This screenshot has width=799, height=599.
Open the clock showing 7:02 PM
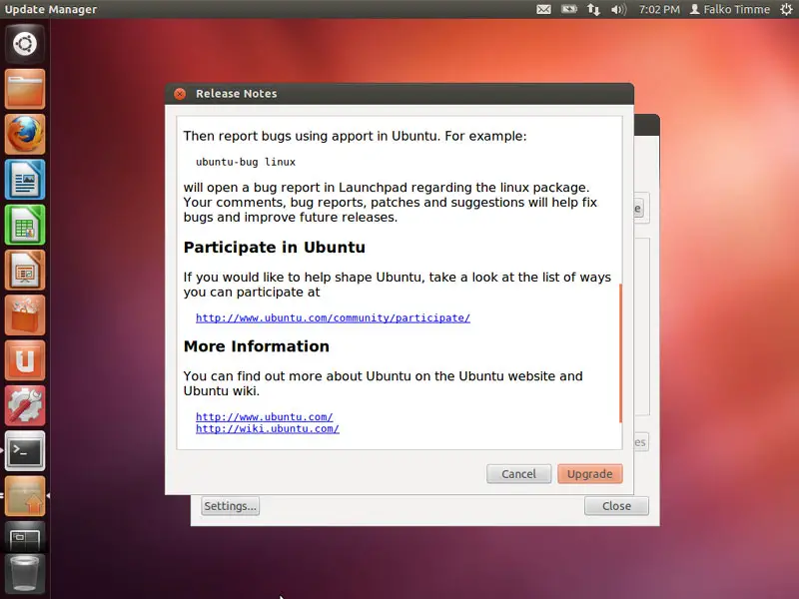tap(659, 9)
